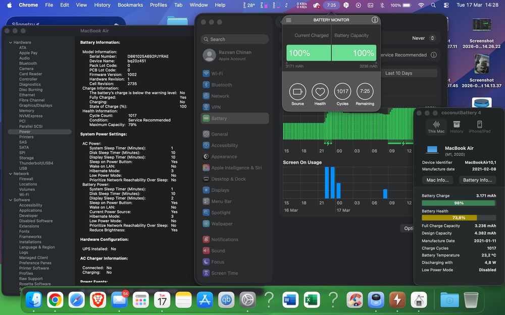
Task: Open Apple Intelligence & Siri settings
Action: click(234, 168)
